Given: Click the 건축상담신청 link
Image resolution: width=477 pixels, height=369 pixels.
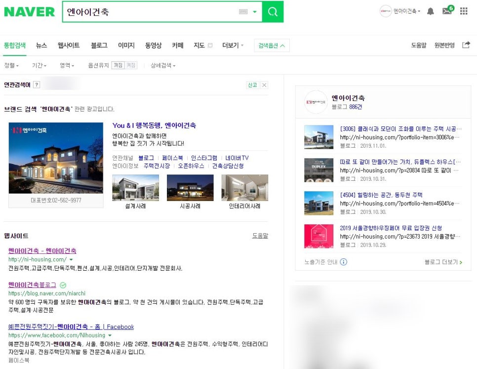Looking at the screenshot, I should 228,166.
